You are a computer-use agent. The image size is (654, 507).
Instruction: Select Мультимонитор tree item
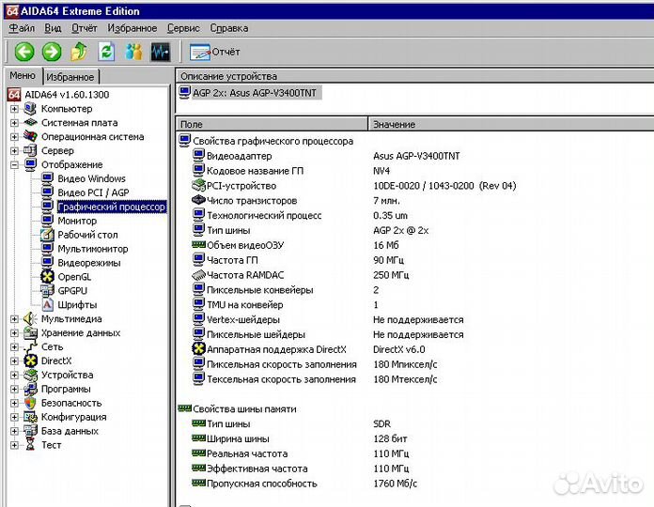pos(93,249)
